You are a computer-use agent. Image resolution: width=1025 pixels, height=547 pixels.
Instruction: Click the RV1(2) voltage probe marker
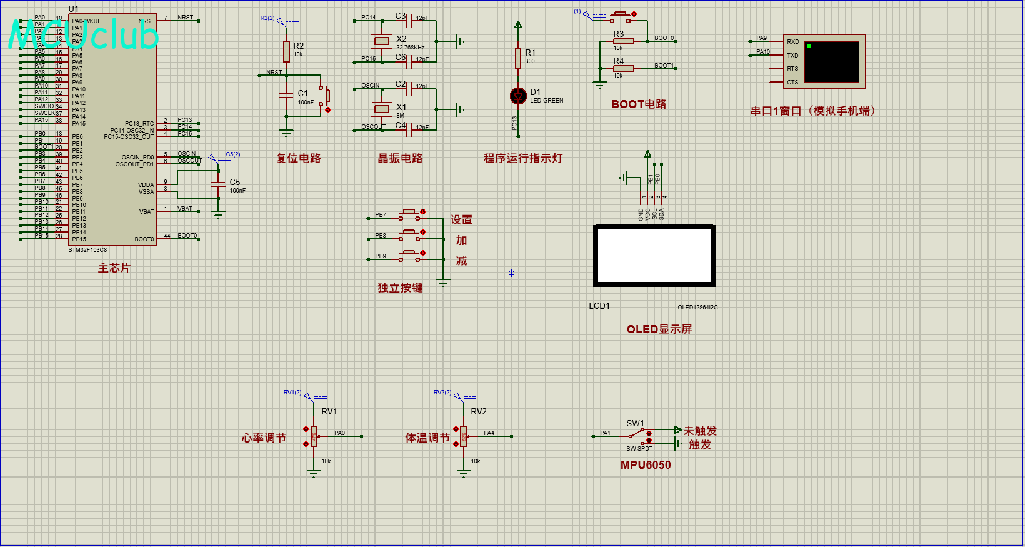click(x=307, y=396)
